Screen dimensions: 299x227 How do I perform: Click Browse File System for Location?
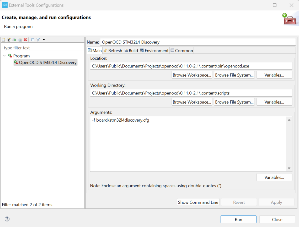click(x=234, y=75)
